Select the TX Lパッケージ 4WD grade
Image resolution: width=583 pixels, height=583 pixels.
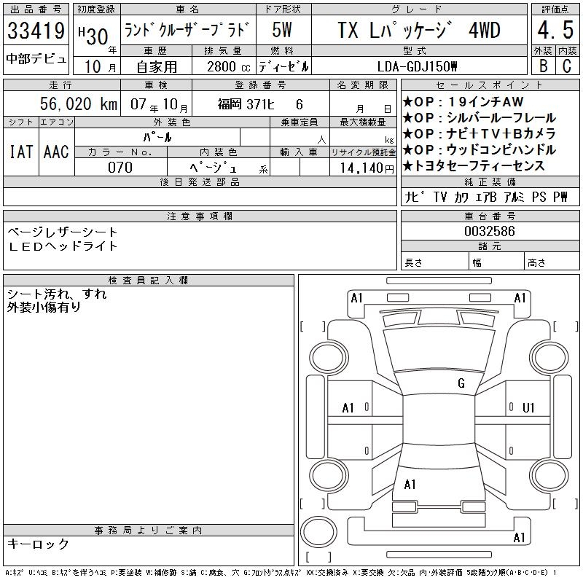pos(418,31)
